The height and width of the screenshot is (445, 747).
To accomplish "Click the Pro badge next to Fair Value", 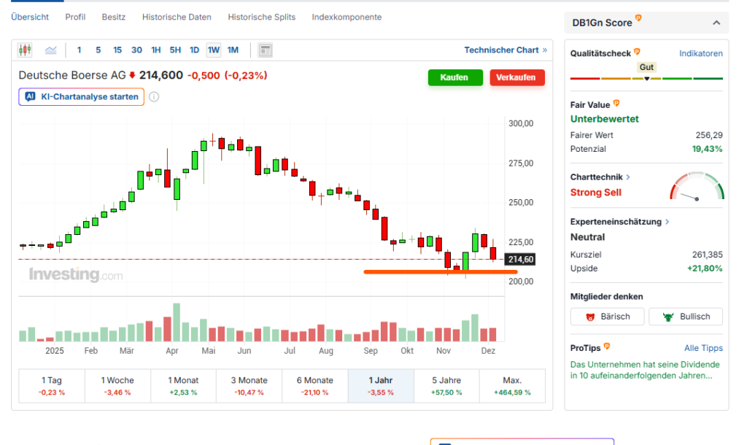I will coord(616,104).
